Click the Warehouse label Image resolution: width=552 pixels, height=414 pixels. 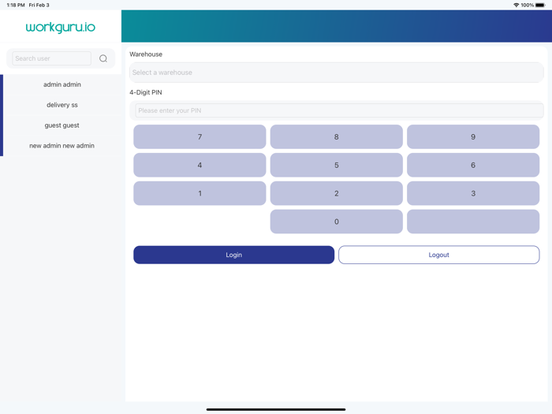tap(146, 54)
